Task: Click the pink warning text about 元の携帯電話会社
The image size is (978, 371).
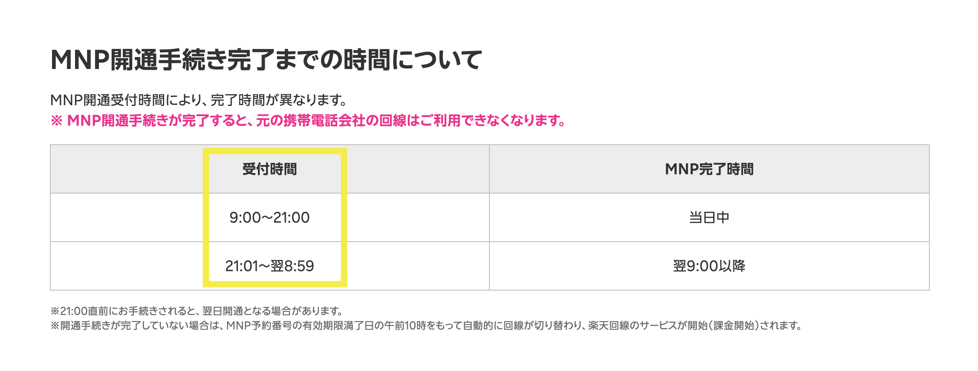Action: pos(308,120)
